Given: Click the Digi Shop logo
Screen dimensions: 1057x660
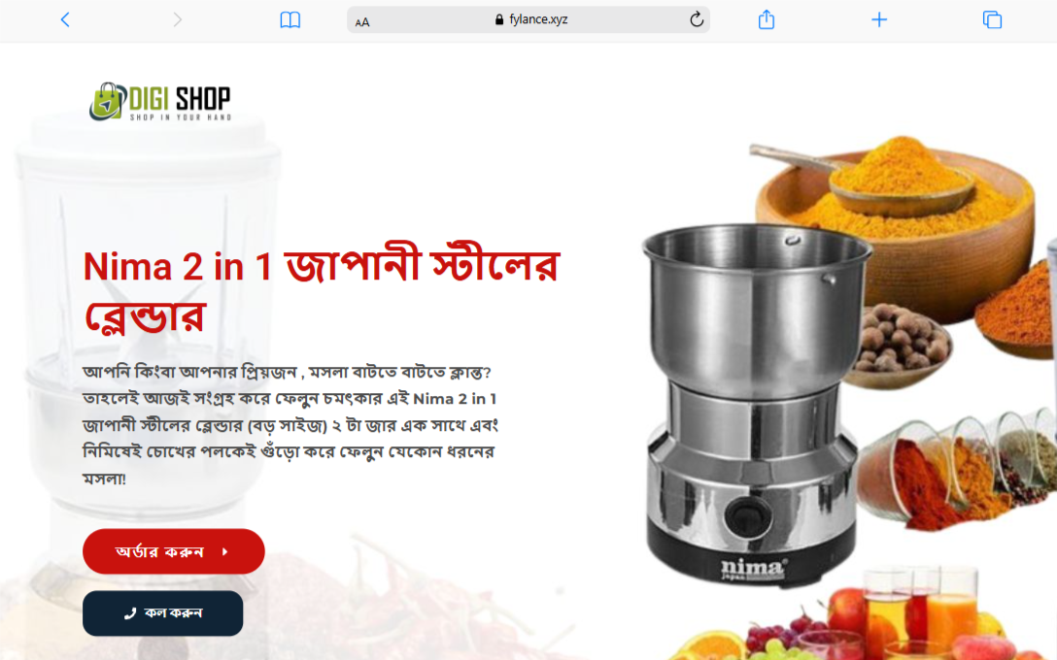Looking at the screenshot, I should (x=160, y=102).
